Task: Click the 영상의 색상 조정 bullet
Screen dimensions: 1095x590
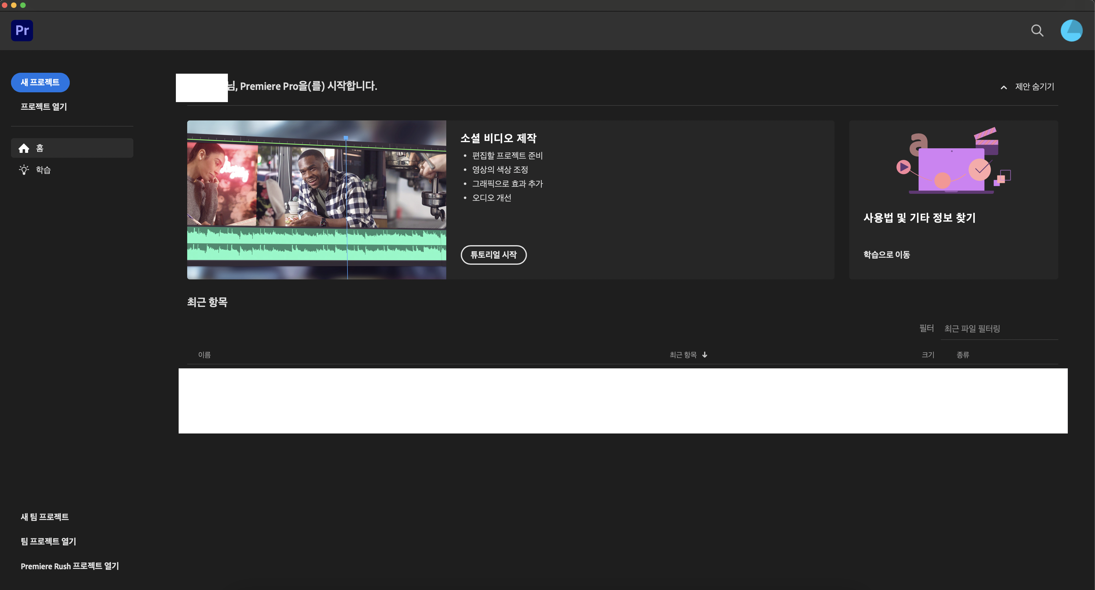Action: pos(500,170)
